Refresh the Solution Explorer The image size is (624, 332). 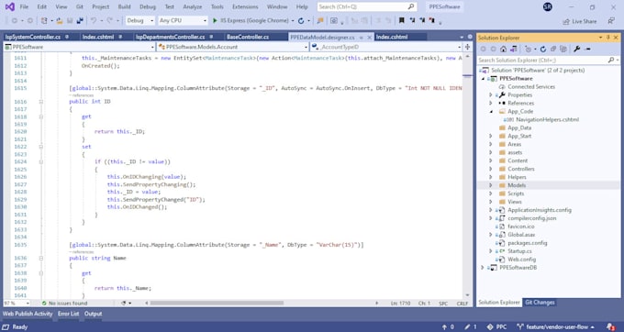tap(543, 49)
